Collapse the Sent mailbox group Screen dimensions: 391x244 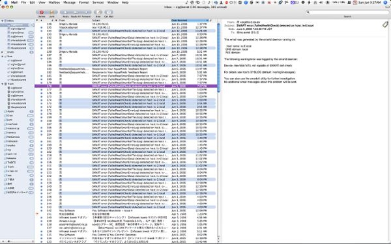2,57
